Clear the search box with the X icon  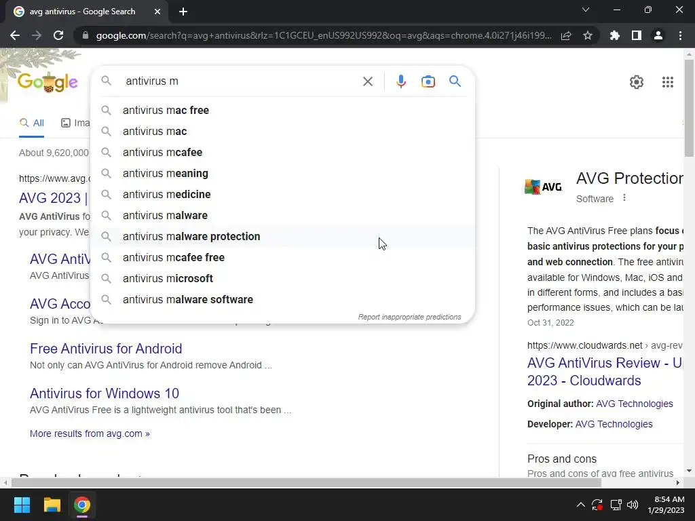(367, 81)
